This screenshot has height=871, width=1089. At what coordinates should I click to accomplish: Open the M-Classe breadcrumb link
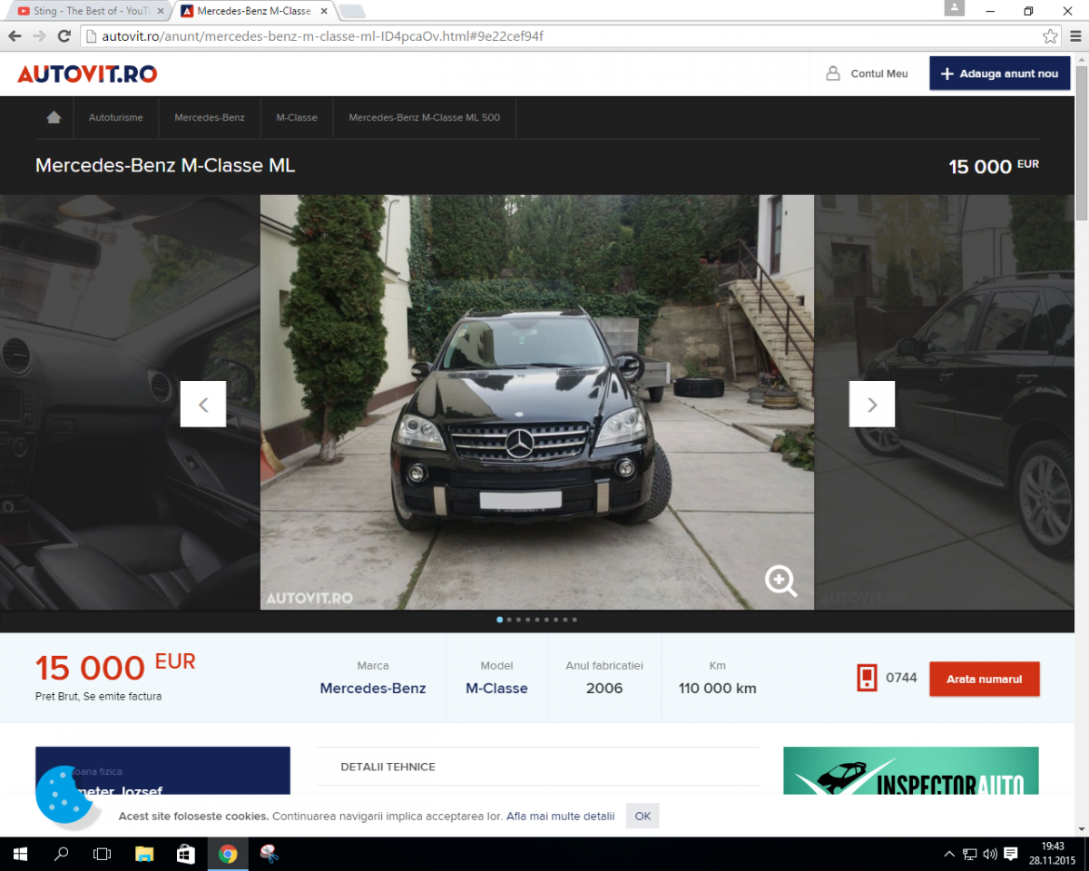tap(297, 118)
